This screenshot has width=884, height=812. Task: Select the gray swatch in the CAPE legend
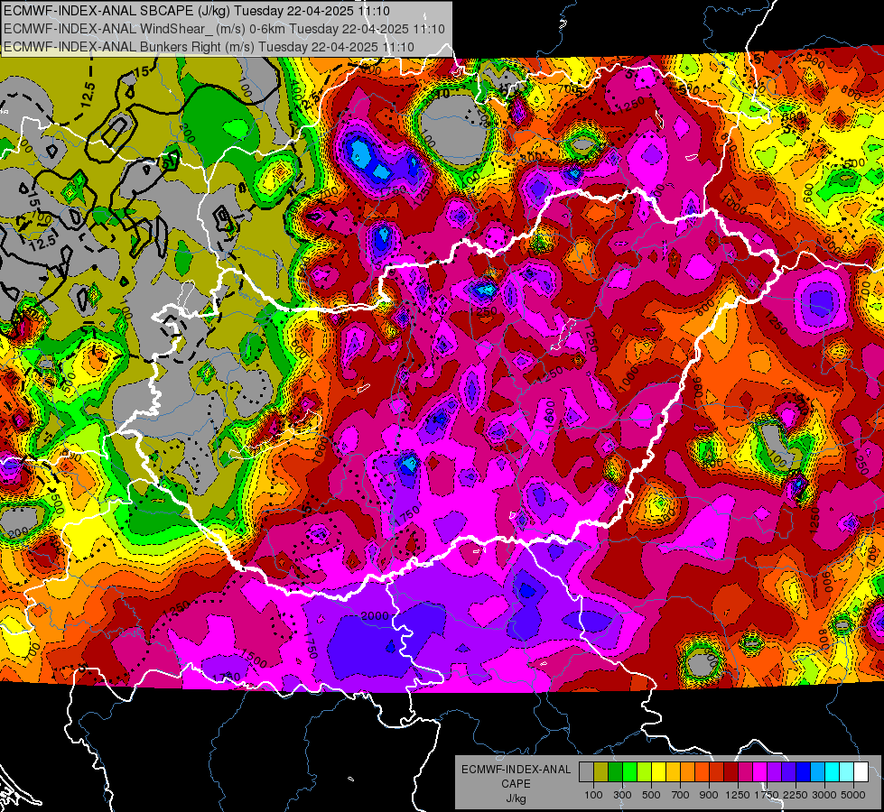pos(586,772)
